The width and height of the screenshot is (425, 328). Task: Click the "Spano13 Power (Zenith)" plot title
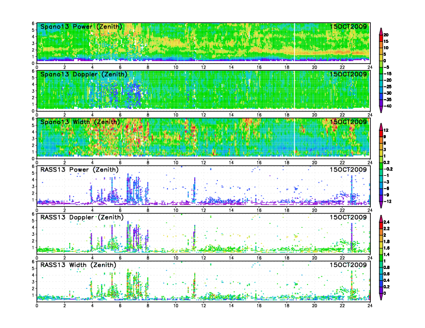click(81, 26)
